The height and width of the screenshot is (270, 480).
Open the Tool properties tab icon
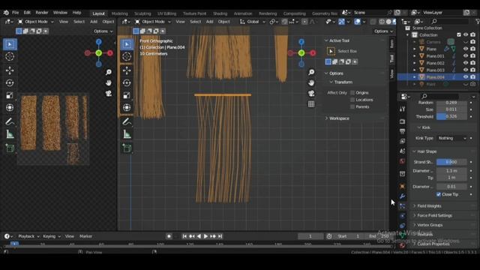[x=402, y=109]
